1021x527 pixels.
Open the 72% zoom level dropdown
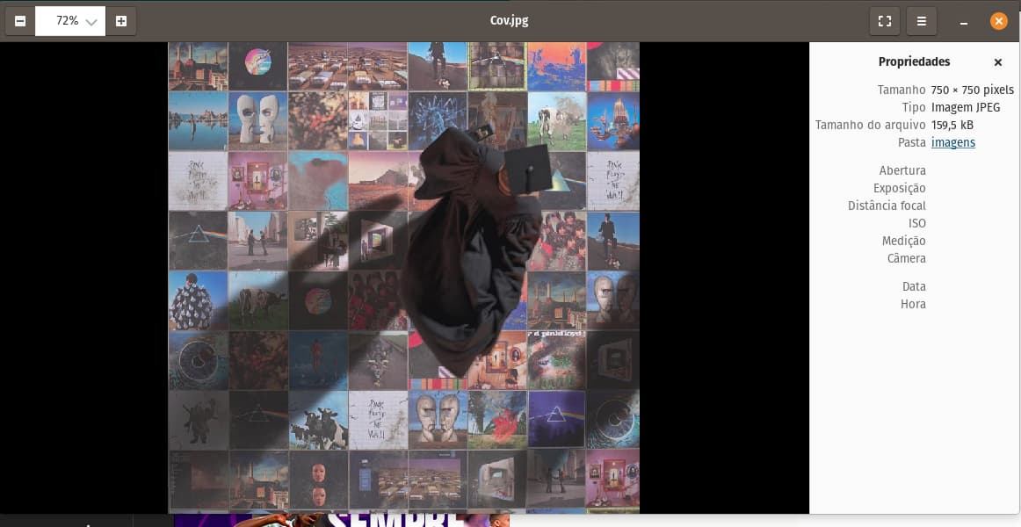click(x=70, y=21)
